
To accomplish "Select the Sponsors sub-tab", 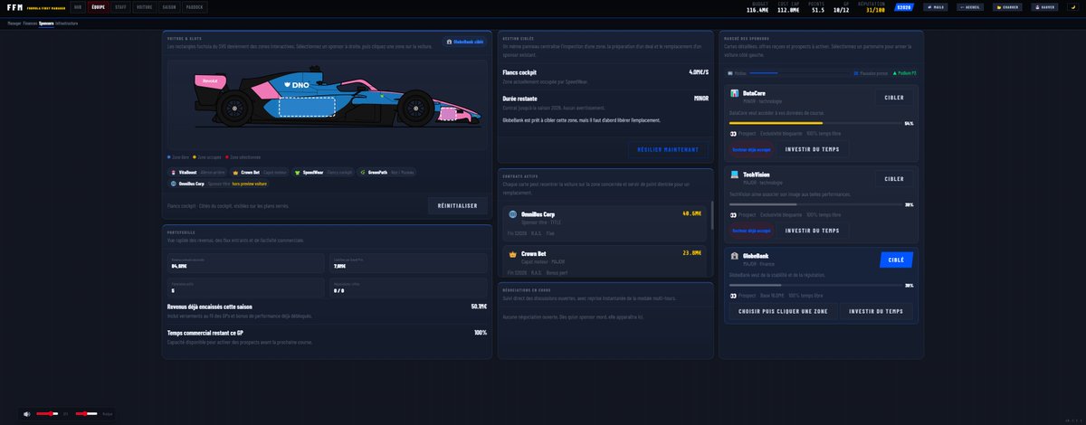I will pyautogui.click(x=46, y=23).
